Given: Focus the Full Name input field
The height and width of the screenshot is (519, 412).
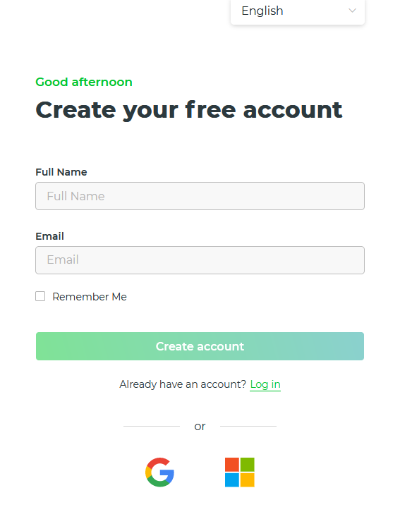Looking at the screenshot, I should click(200, 196).
